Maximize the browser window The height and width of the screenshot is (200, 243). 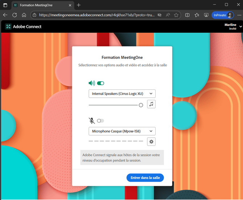pyautogui.click(x=226, y=5)
